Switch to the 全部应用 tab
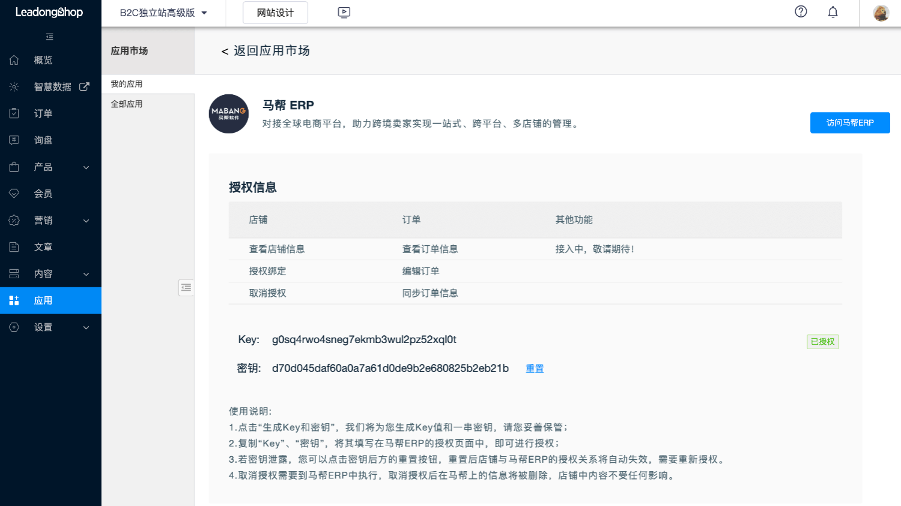The height and width of the screenshot is (506, 901). click(127, 103)
